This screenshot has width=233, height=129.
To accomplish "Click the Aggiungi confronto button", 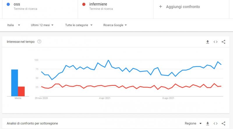I will click(179, 7).
